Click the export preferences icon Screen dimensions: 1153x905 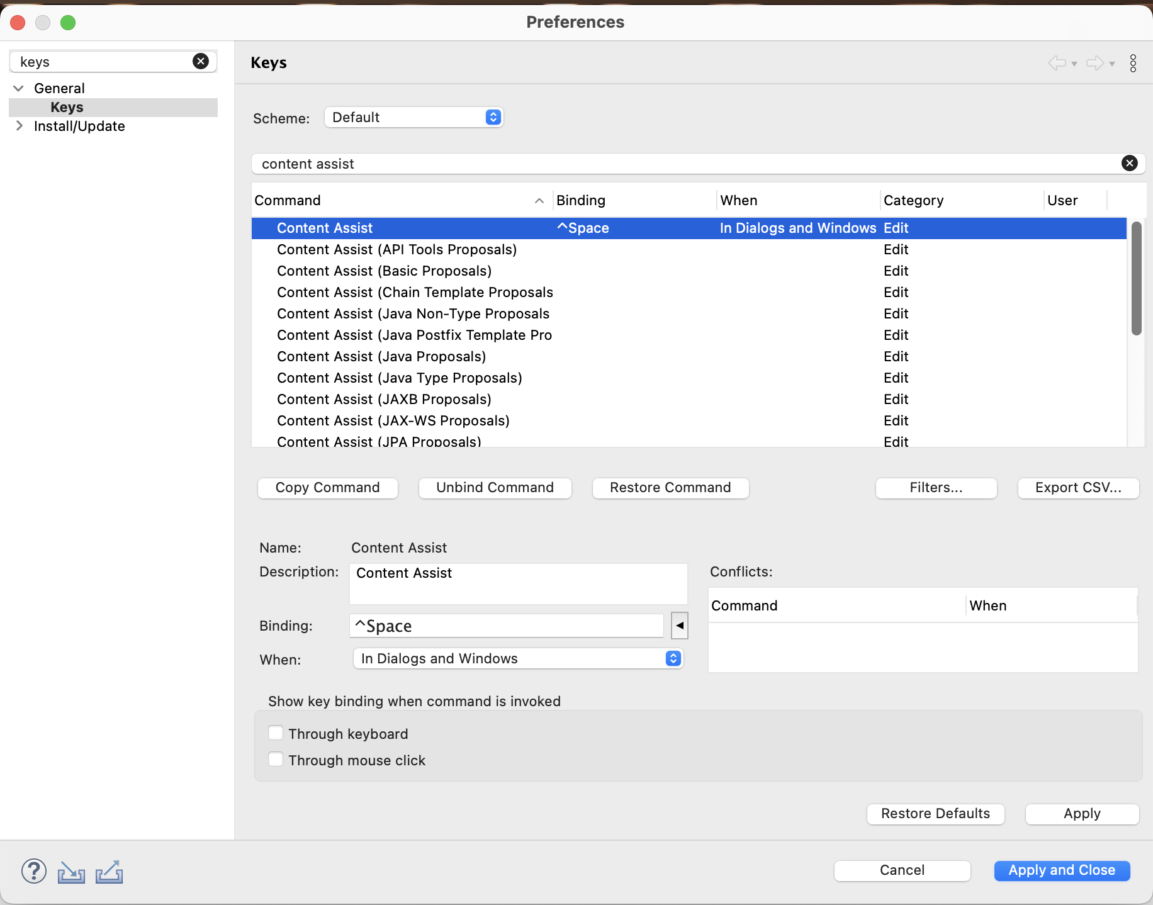click(x=110, y=872)
